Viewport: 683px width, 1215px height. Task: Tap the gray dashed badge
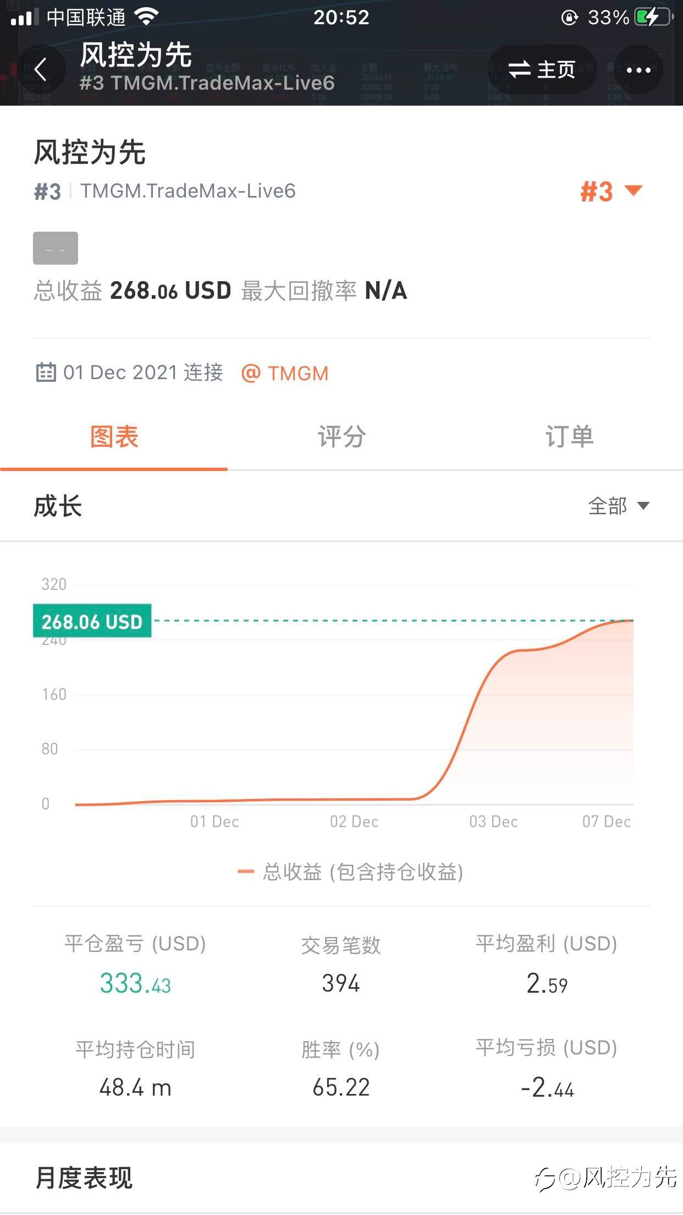point(56,248)
